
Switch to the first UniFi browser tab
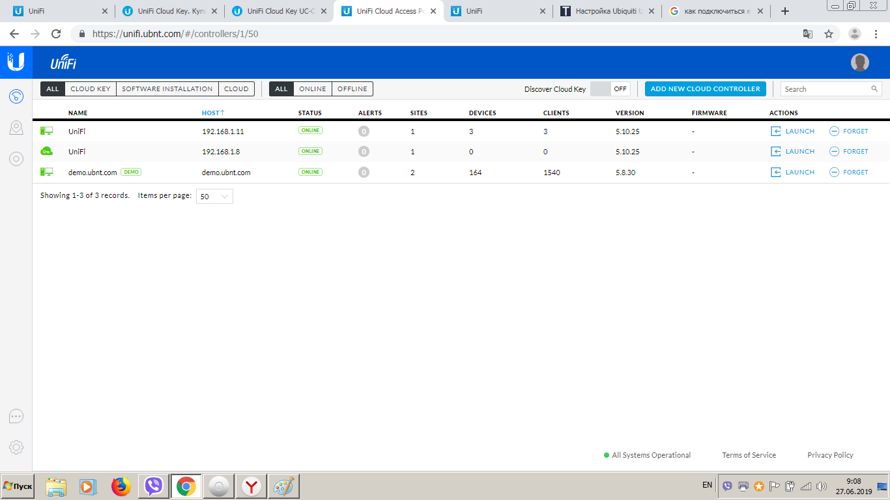point(59,11)
